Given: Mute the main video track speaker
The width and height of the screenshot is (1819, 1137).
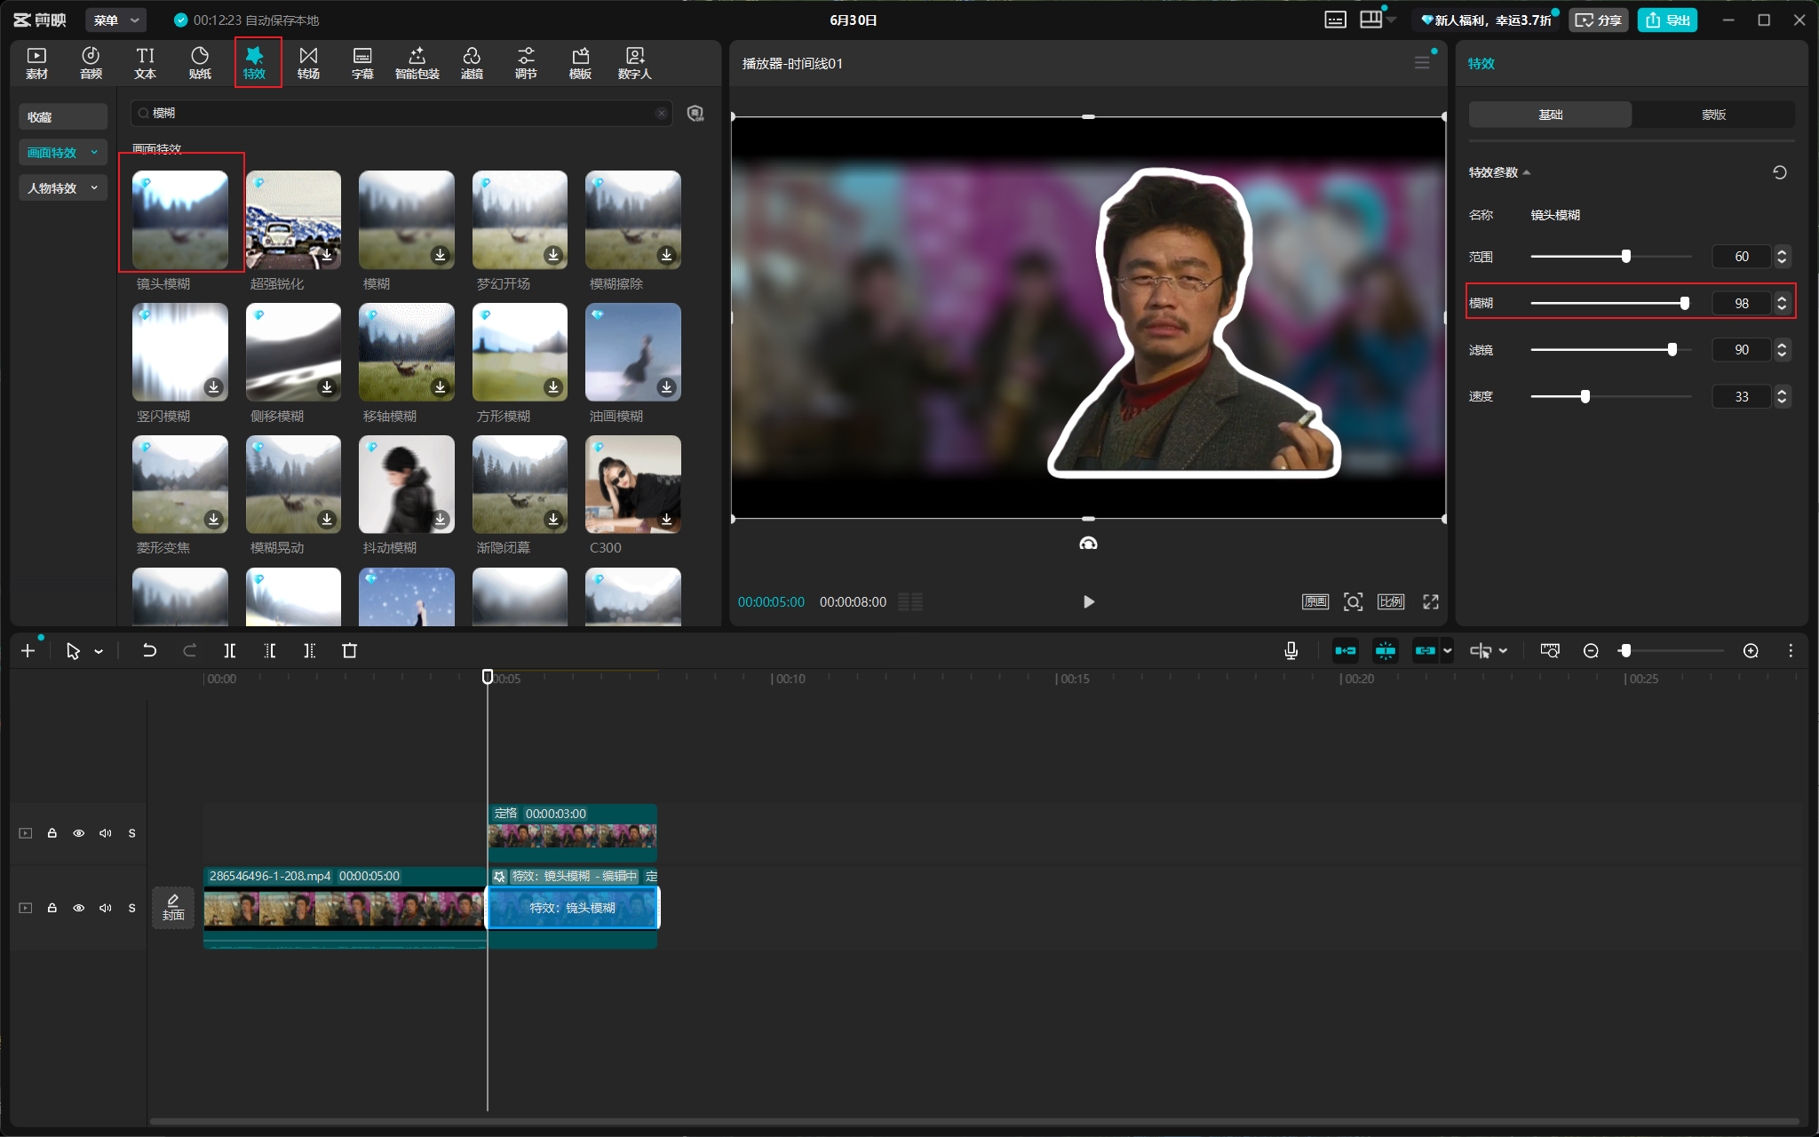Looking at the screenshot, I should tap(106, 908).
